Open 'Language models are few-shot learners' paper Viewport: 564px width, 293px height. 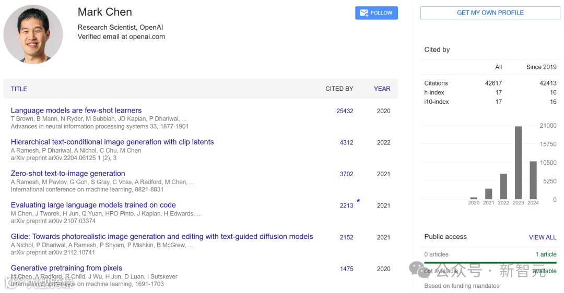pyautogui.click(x=76, y=111)
